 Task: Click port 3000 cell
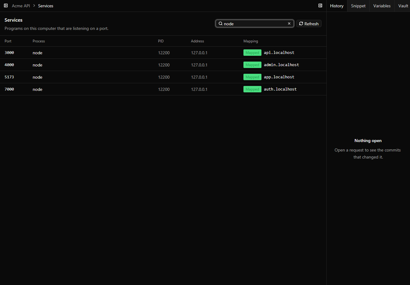(9, 53)
